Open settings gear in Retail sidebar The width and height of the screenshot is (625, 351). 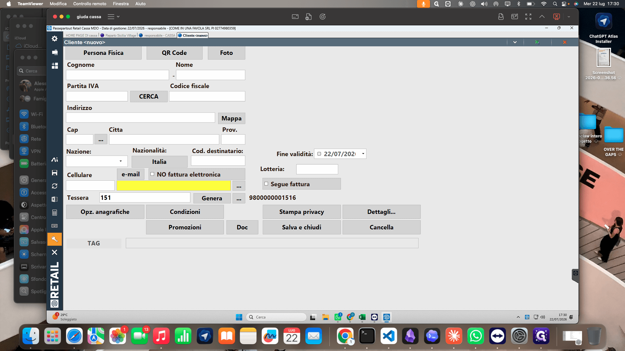click(55, 39)
